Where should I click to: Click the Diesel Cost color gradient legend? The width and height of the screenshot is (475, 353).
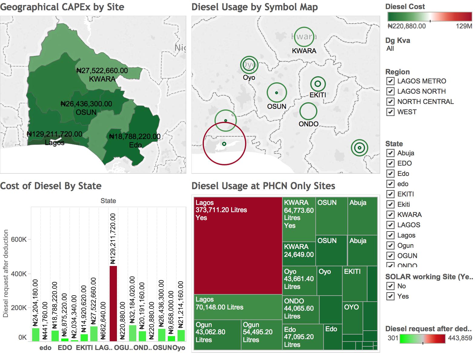[x=430, y=16]
